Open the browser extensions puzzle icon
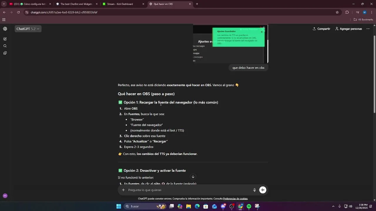Image resolution: width=376 pixels, height=211 pixels. [347, 12]
